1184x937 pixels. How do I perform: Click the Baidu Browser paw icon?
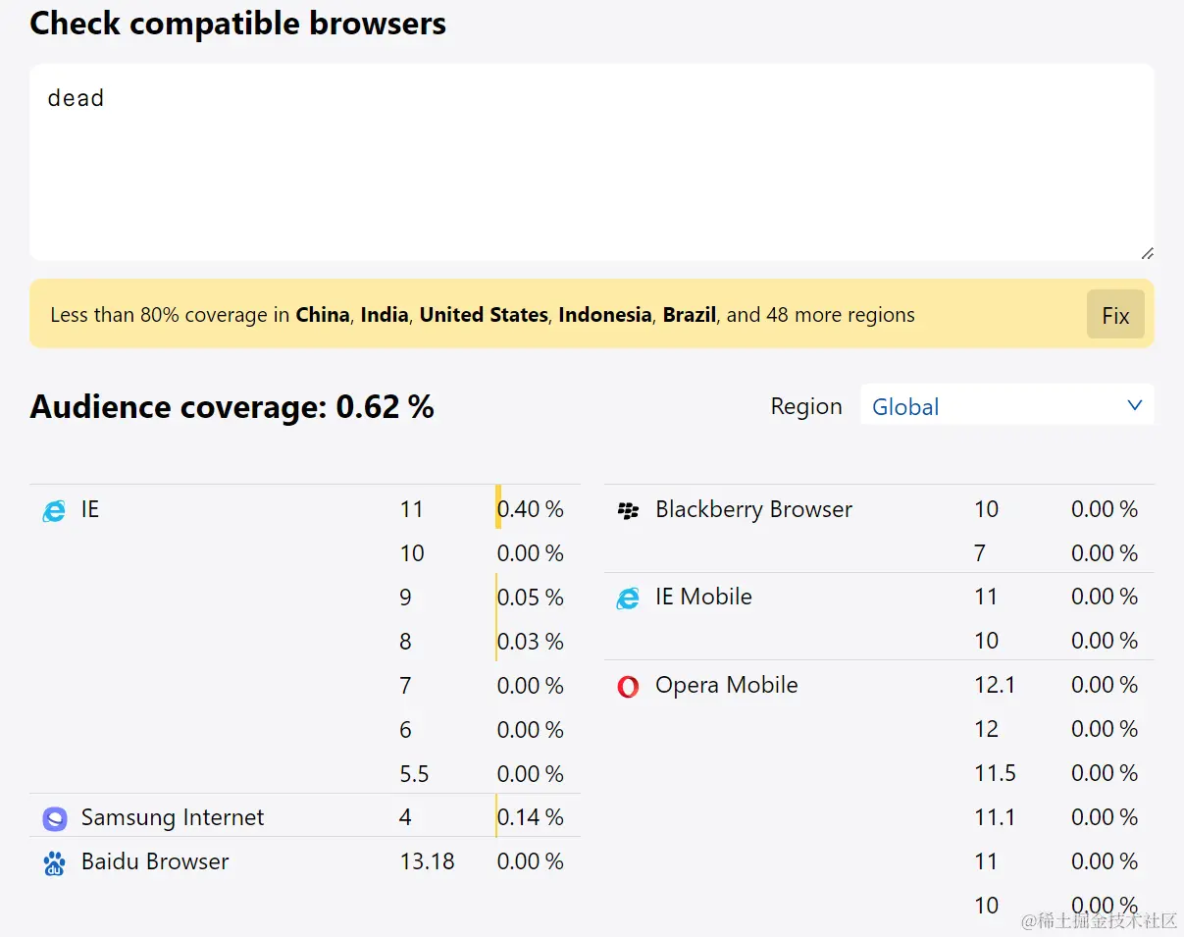(54, 862)
